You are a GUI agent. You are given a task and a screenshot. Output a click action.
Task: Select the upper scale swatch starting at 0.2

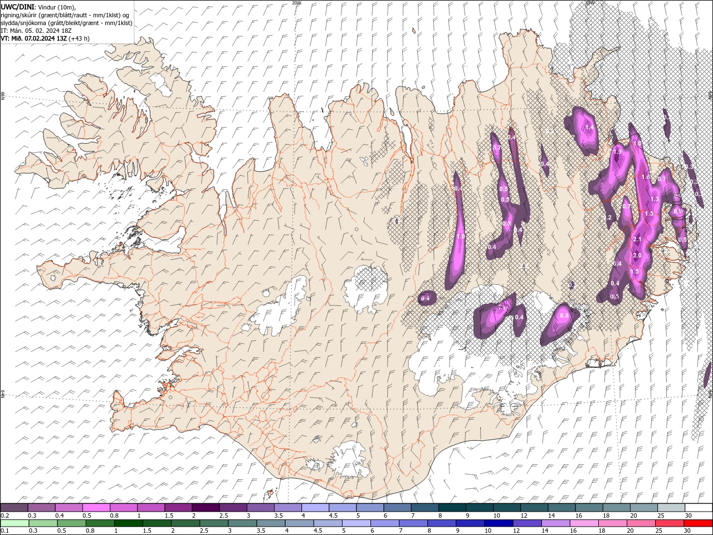(14, 508)
